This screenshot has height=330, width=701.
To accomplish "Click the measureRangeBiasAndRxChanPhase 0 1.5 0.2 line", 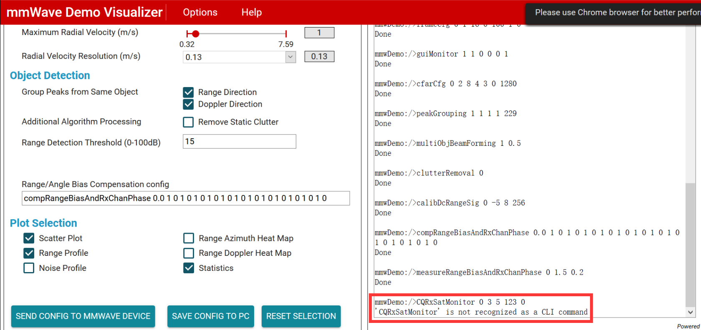I will click(x=479, y=272).
